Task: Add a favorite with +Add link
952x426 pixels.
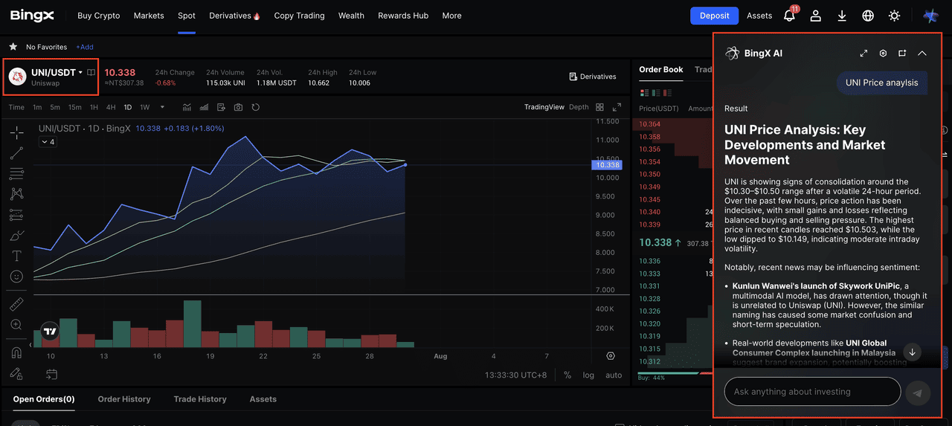Action: click(x=85, y=47)
